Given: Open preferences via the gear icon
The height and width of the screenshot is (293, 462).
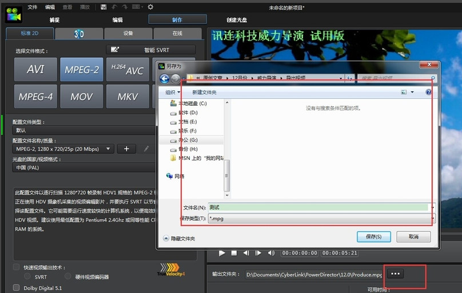Looking at the screenshot, I should click(150, 7).
